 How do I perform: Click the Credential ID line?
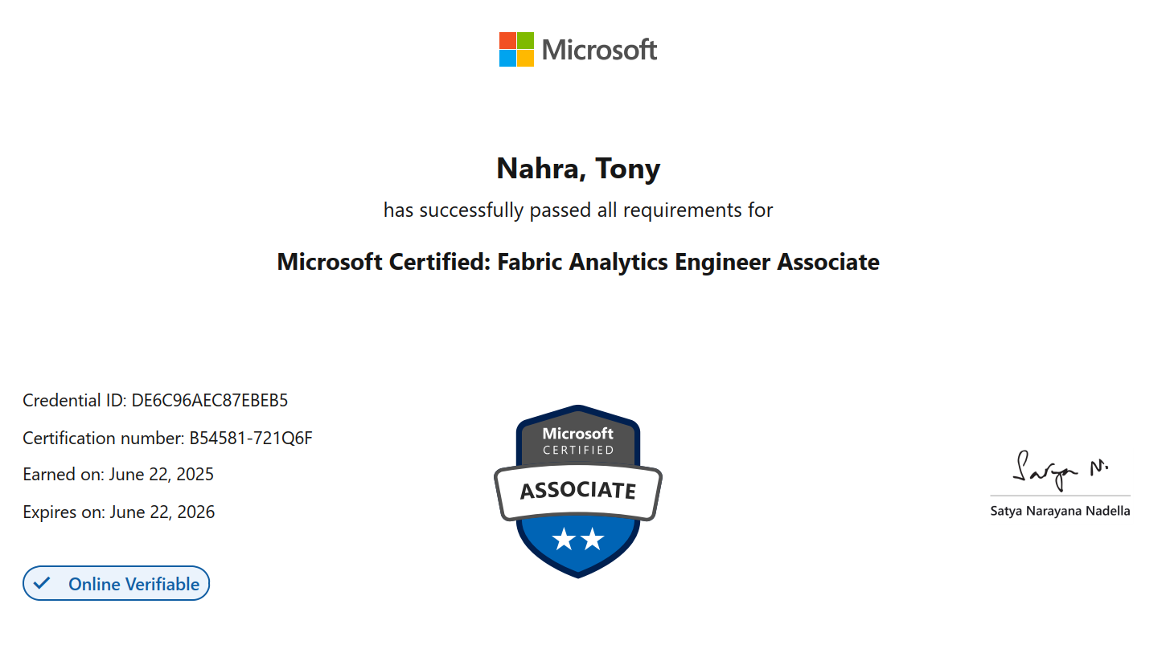click(155, 400)
